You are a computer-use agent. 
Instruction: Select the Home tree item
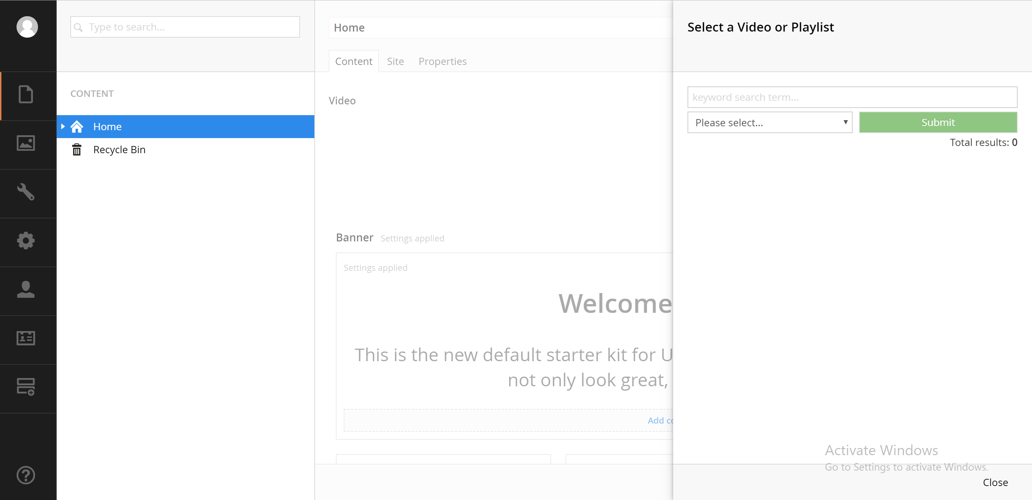186,127
